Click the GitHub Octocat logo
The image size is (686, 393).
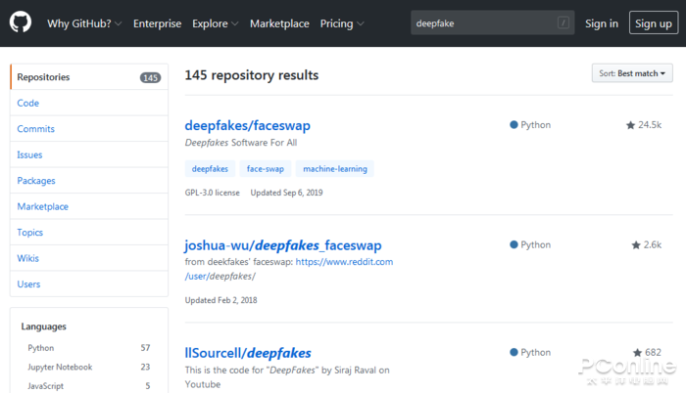[22, 22]
